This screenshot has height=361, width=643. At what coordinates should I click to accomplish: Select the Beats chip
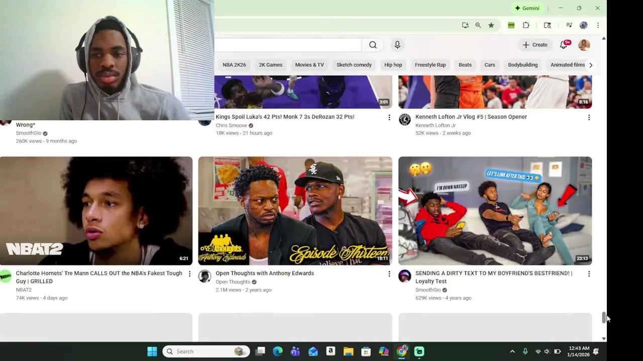tap(465, 65)
